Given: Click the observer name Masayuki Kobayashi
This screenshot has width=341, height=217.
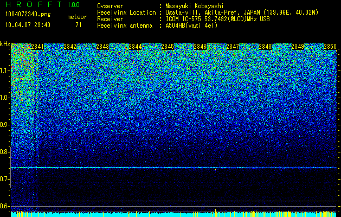Looking at the screenshot, I should tap(195, 6).
